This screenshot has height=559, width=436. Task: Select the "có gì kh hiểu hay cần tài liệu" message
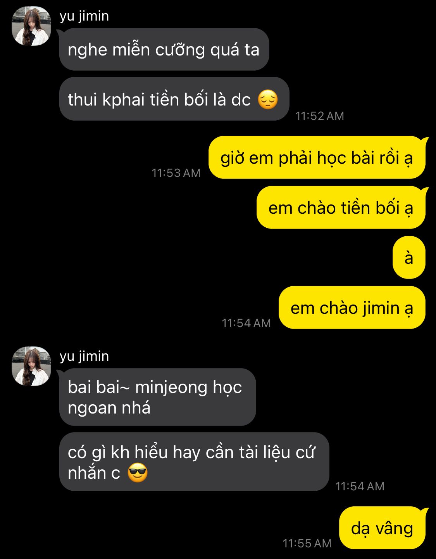(194, 462)
